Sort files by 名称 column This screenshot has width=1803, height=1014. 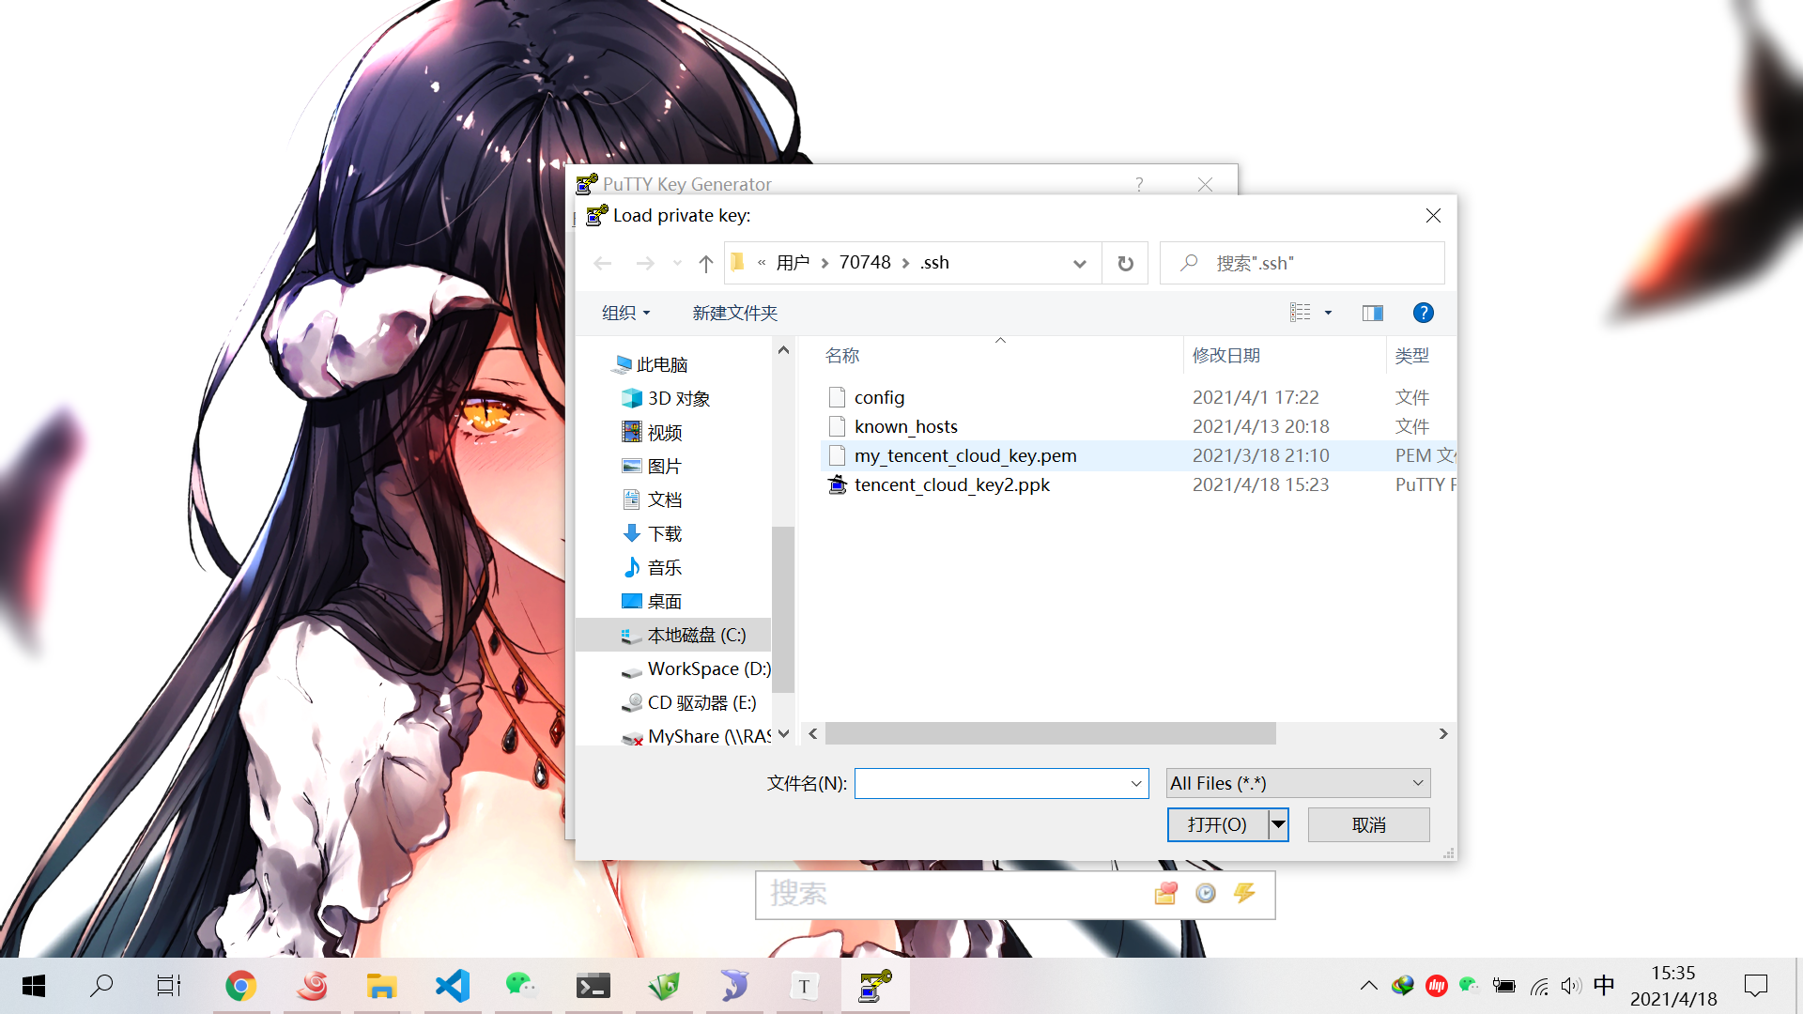click(x=842, y=356)
